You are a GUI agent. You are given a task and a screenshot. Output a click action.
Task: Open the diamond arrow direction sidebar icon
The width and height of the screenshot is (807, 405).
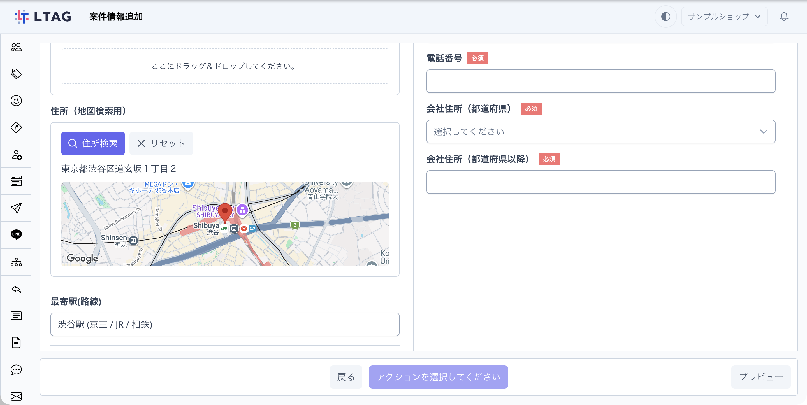tap(16, 127)
